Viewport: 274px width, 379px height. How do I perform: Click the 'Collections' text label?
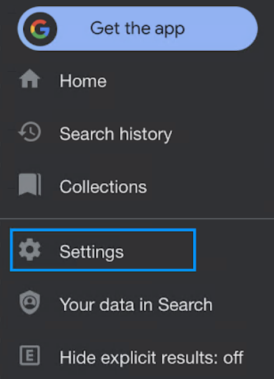coord(103,187)
